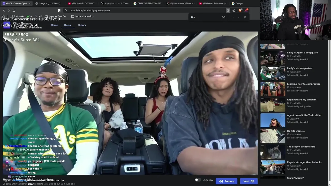Open the Home page link
Image resolution: width=331 pixels, height=186 pixels.
54,25
